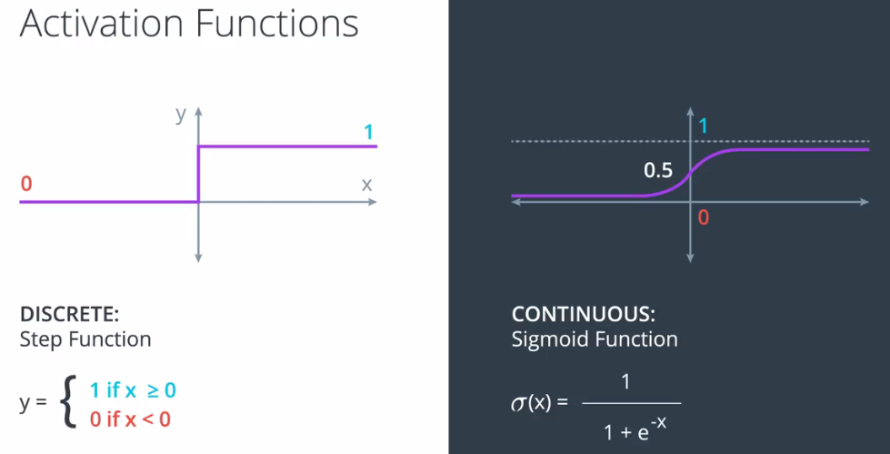Click the blue '1 if x ≥ 0' condition
890x454 pixels.
click(x=133, y=390)
